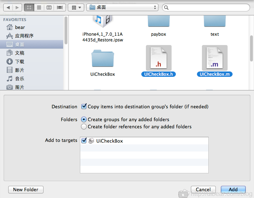
Task: Uncheck the UiCheckBox target checkbox
Action: 84,141
